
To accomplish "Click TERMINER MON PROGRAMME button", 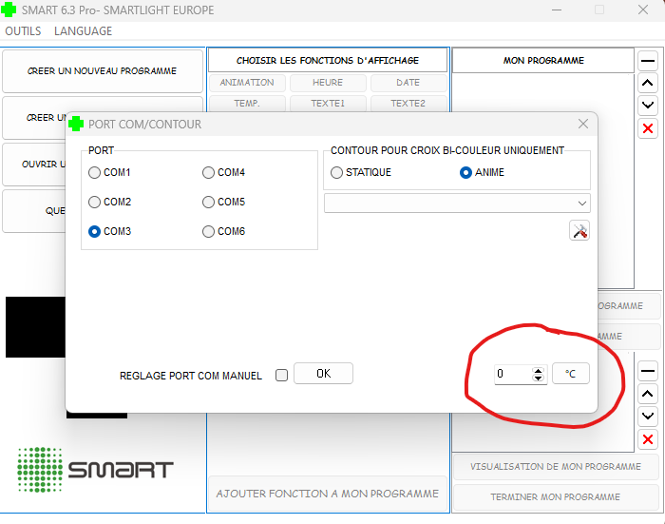I will point(555,497).
